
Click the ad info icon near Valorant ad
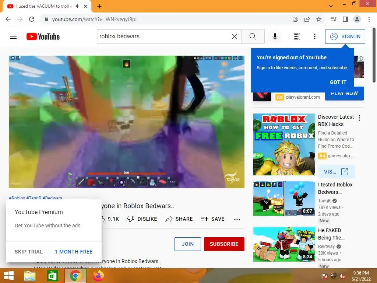[361, 59]
